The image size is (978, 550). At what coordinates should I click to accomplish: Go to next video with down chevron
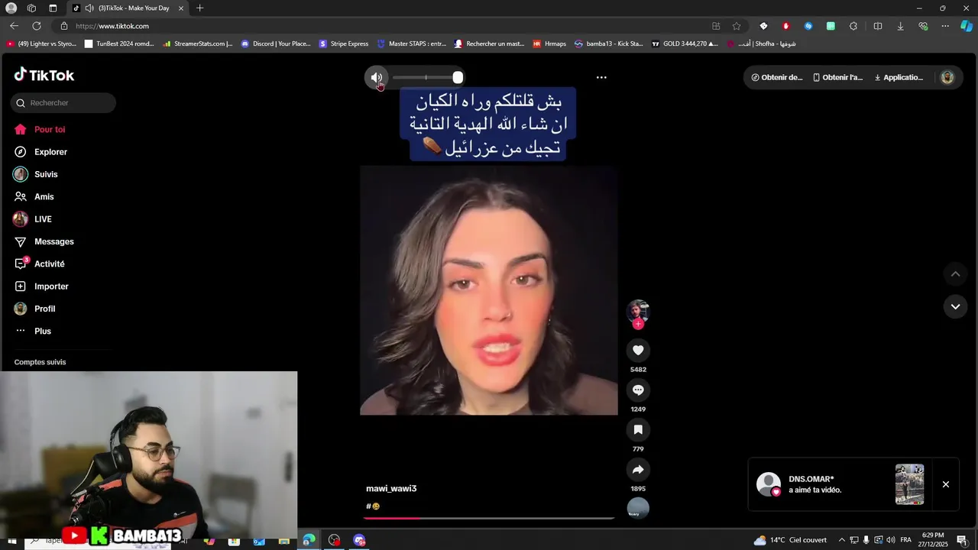(955, 306)
